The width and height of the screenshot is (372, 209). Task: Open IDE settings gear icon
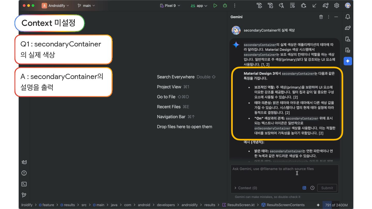tap(337, 5)
